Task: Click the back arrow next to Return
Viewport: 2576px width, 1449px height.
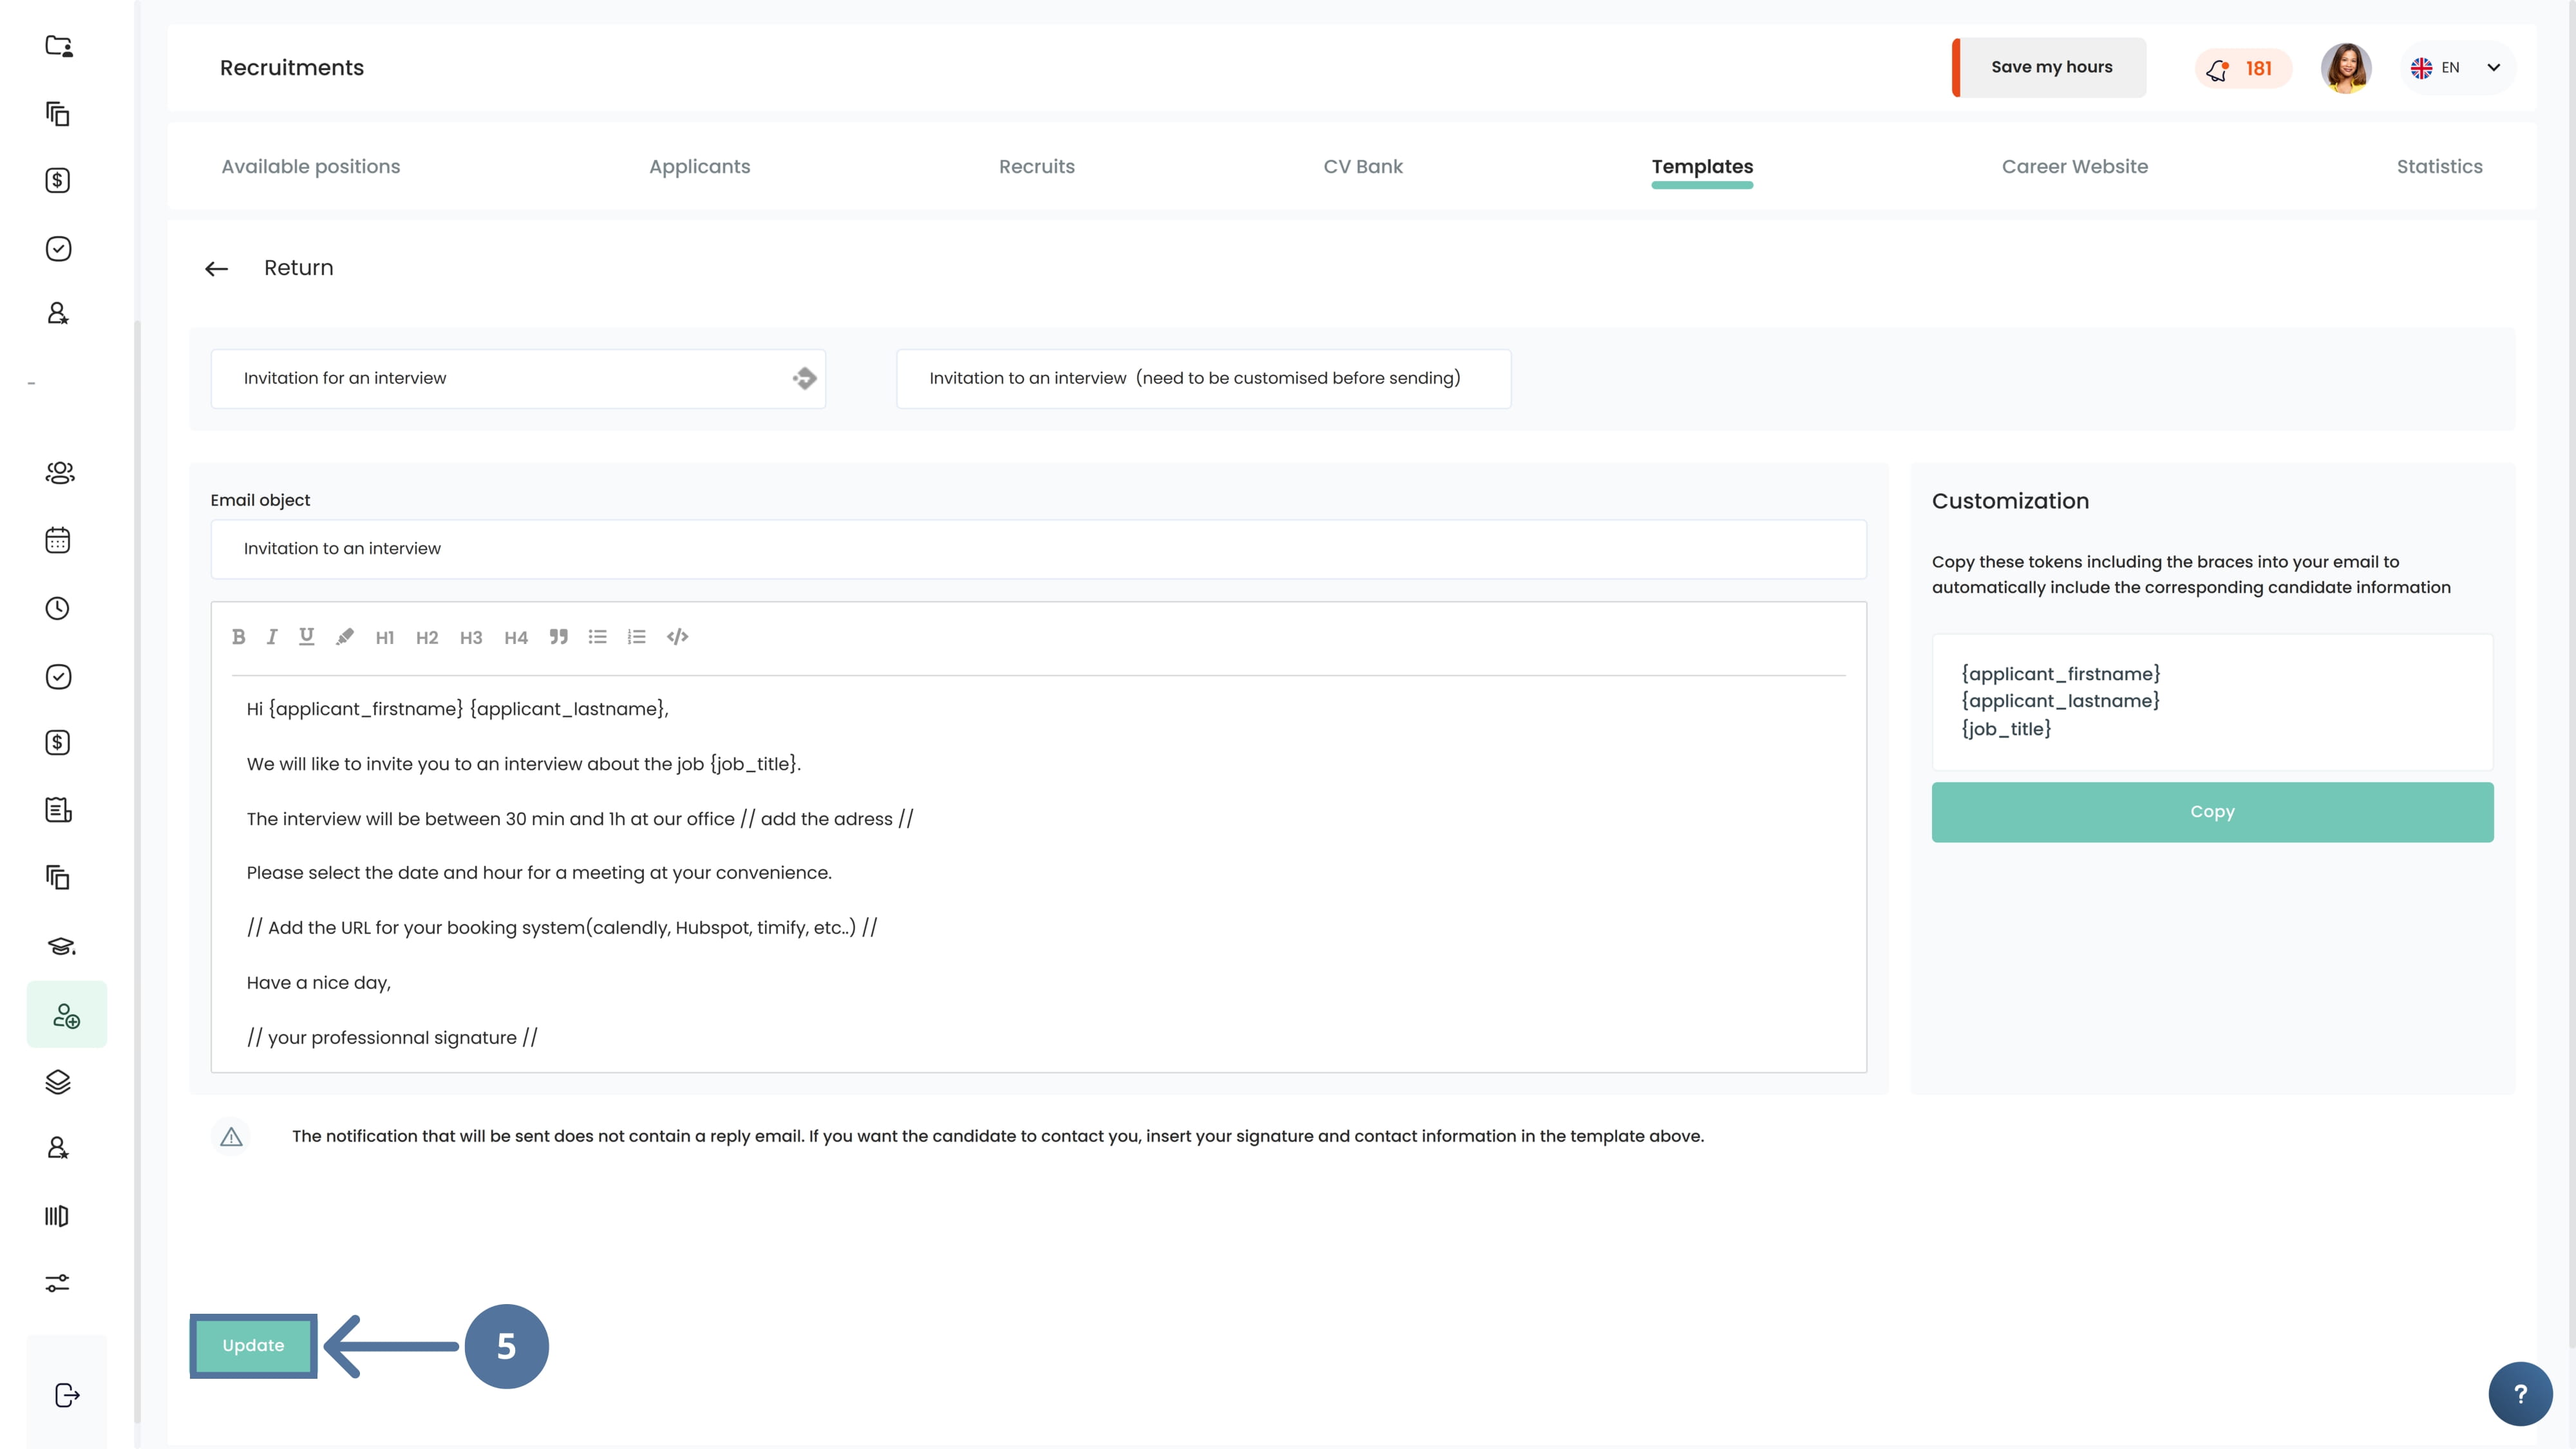Action: pyautogui.click(x=217, y=269)
